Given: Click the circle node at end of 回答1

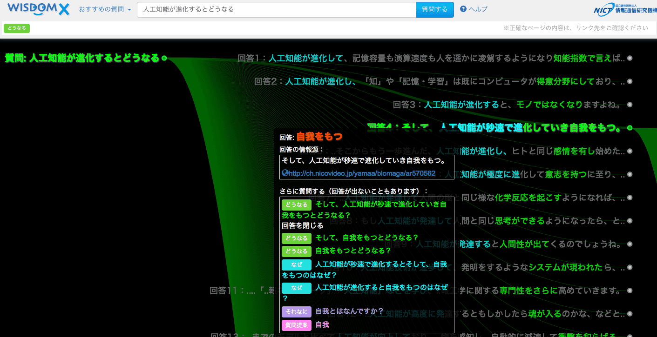Looking at the screenshot, I should tap(630, 58).
